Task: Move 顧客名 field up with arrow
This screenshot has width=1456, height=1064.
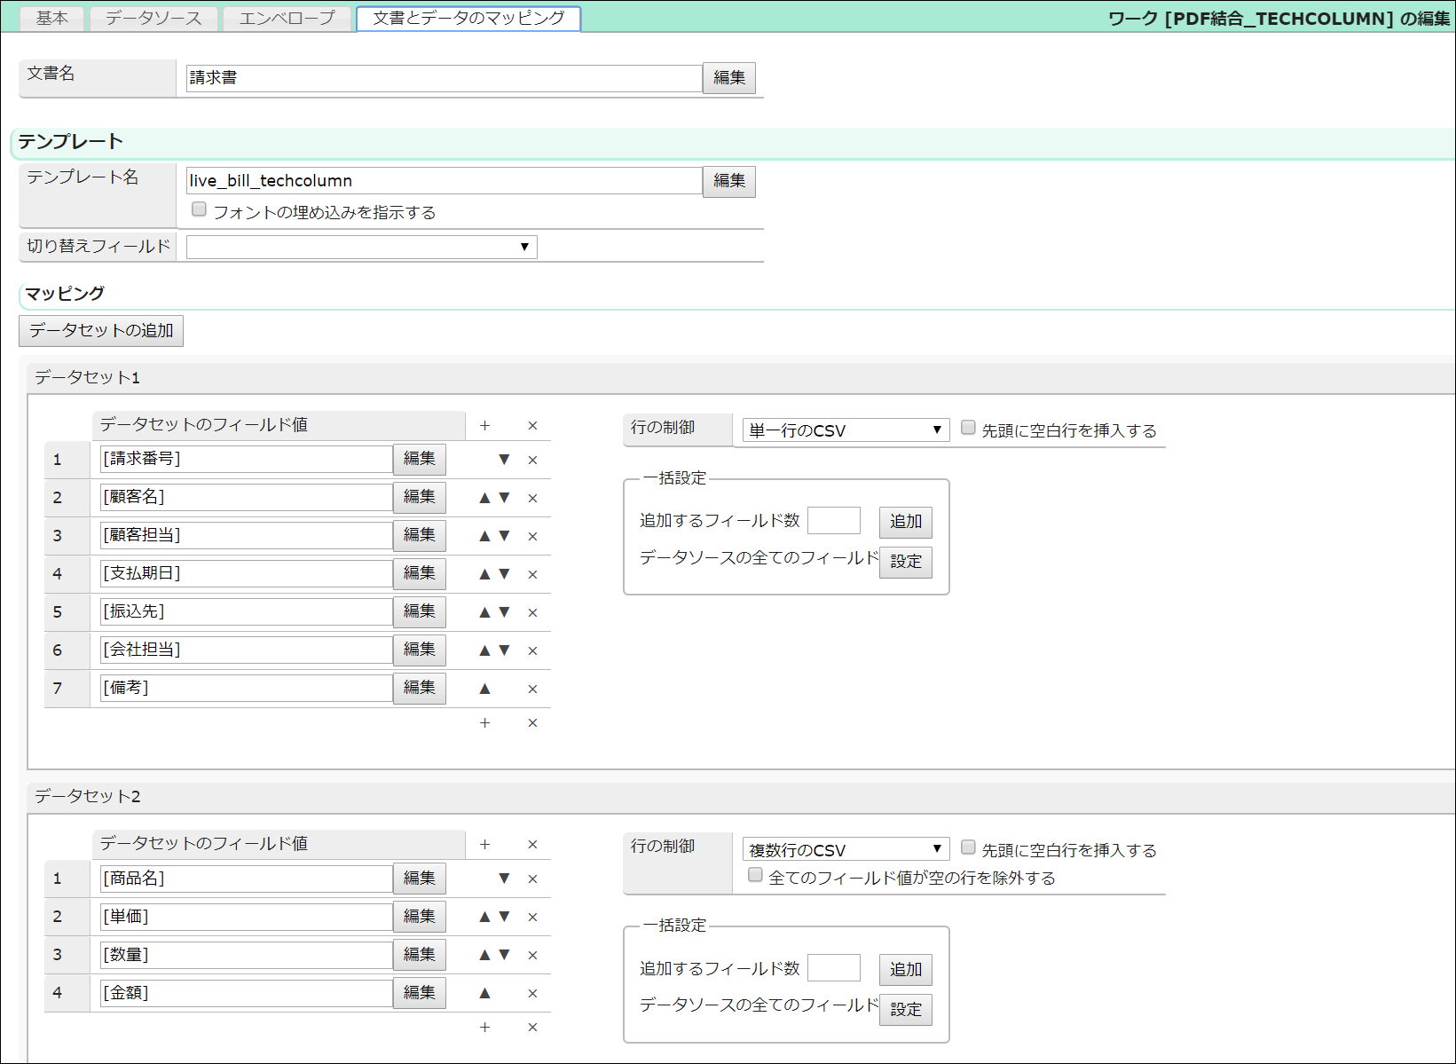Action: pos(484,498)
